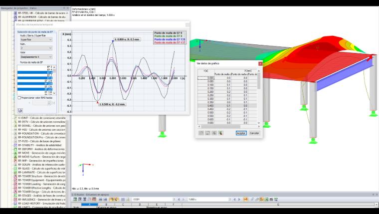Click scroll-down arrow of EF mesh points list
Screen dimensions: 379x214
coord(54,93)
